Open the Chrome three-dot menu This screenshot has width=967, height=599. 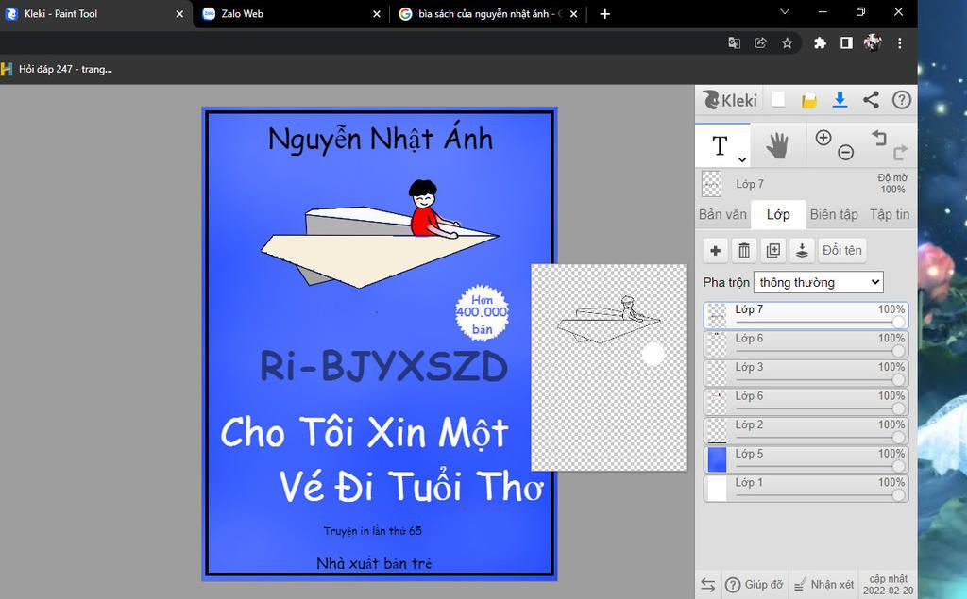point(900,43)
